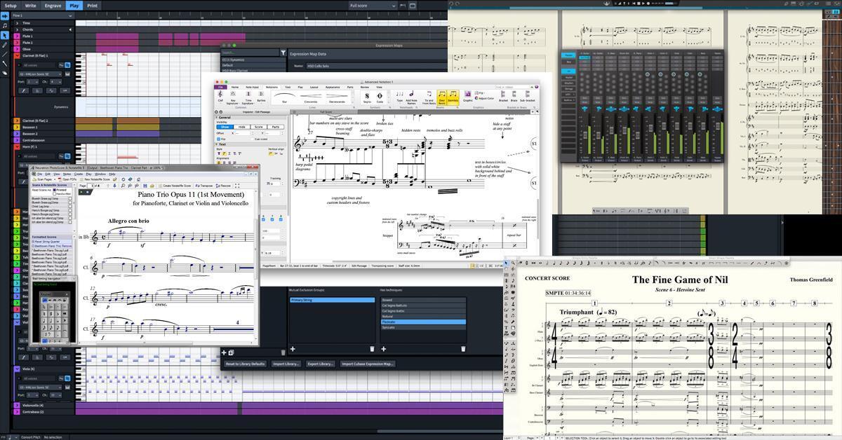Screen dimensions: 842x440
Task: Click the Clef icon in the Notations ribbon
Action: 219,94
